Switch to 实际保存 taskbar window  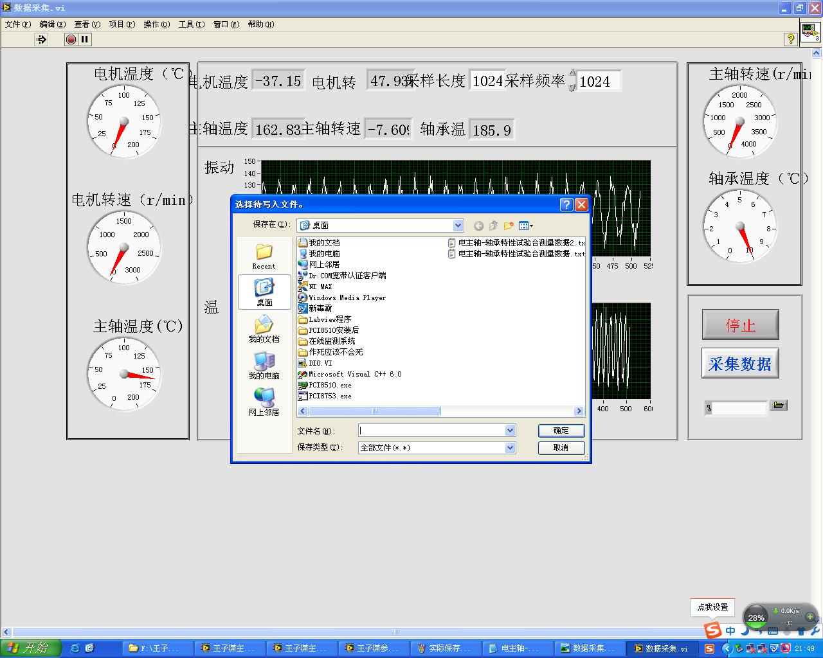pos(446,648)
